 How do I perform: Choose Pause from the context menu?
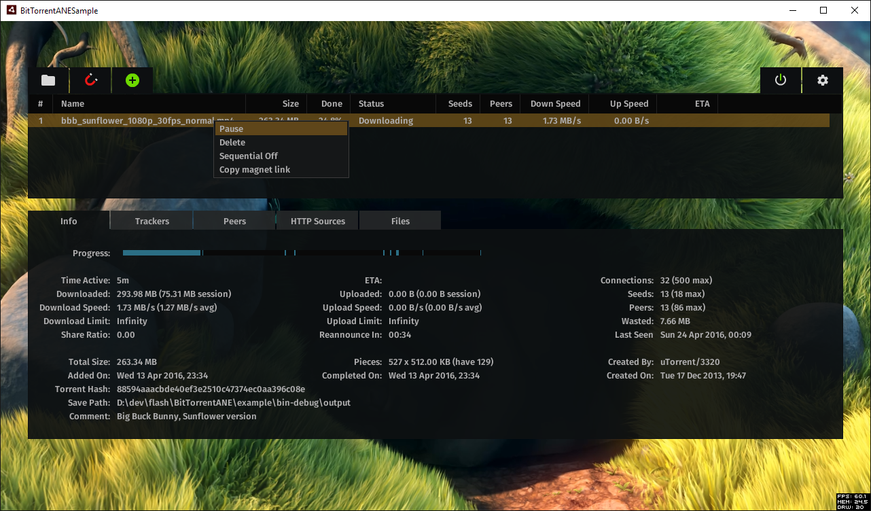(x=281, y=128)
